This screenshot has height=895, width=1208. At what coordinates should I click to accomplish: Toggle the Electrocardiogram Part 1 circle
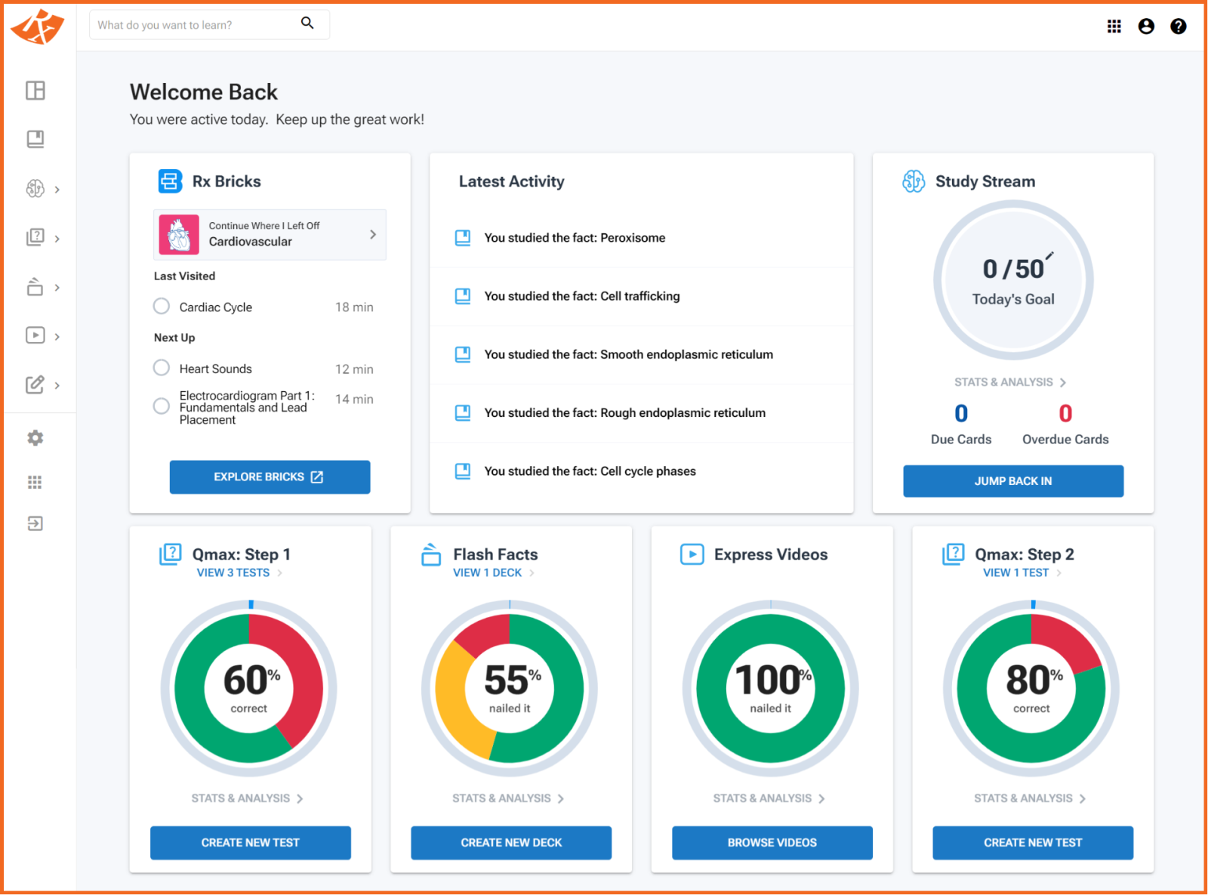[162, 406]
